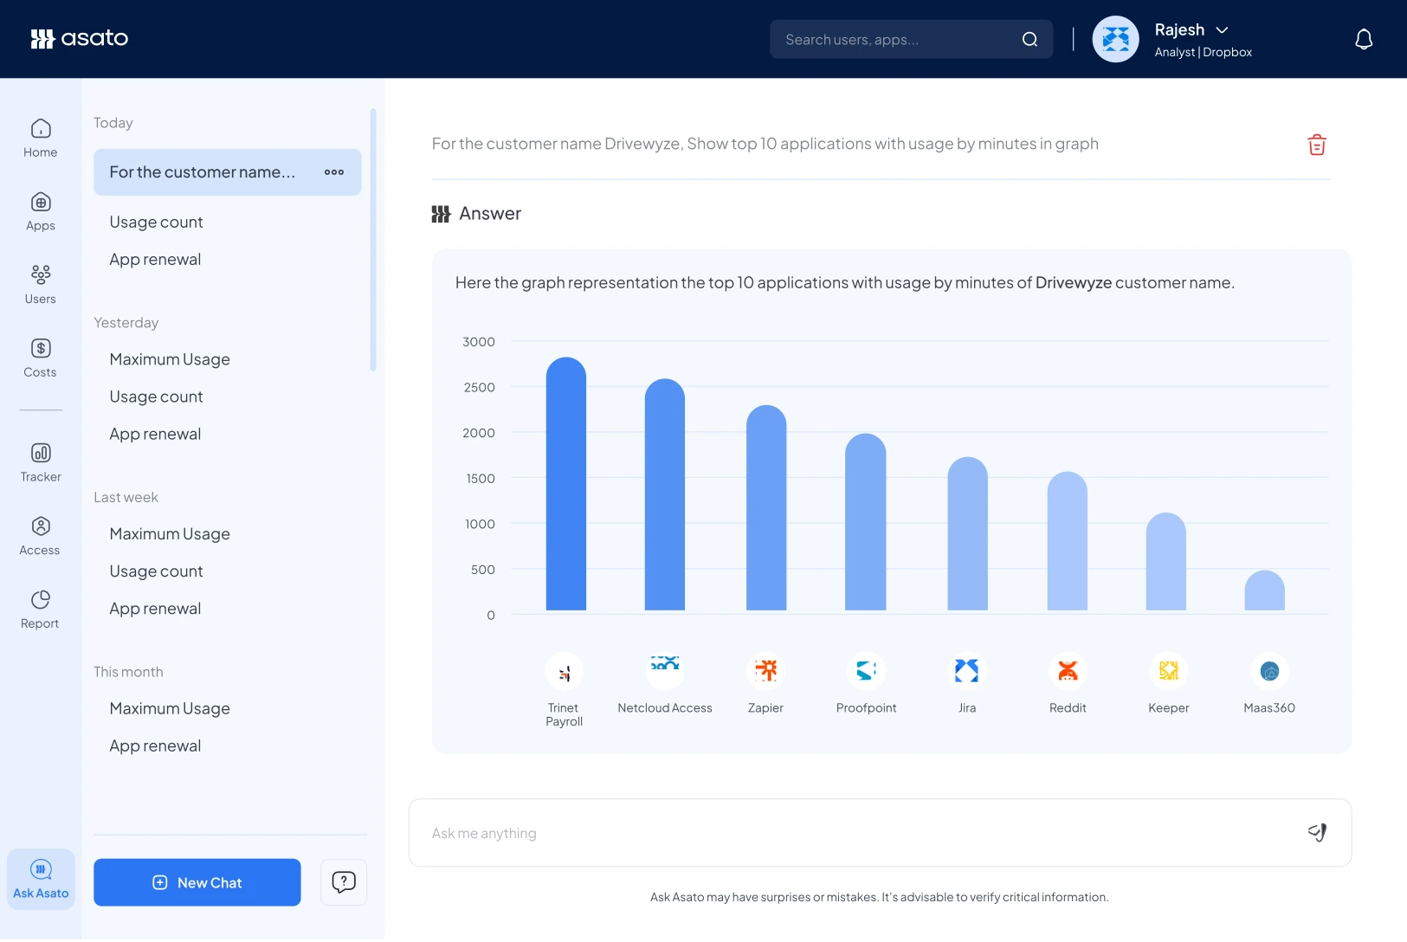Open Yesterday's App renewal chat

coord(155,435)
